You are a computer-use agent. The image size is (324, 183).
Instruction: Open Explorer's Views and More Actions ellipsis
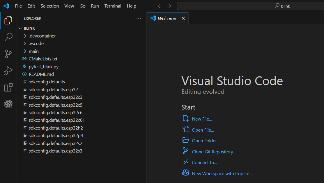139,18
